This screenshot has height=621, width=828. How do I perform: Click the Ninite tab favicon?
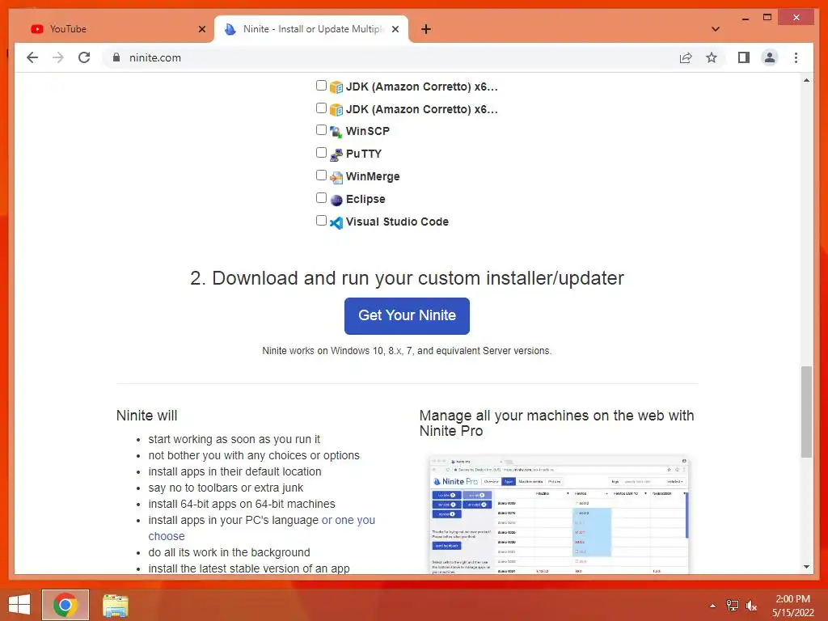click(230, 29)
